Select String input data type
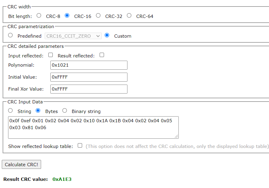269x188 pixels. click(x=10, y=111)
